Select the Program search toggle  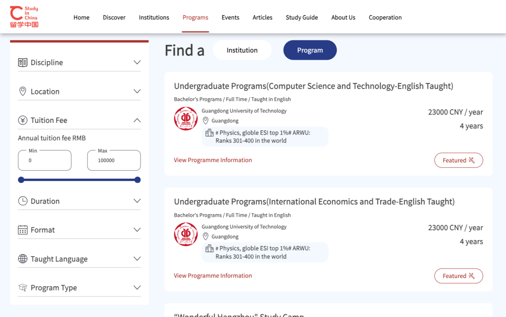click(310, 50)
